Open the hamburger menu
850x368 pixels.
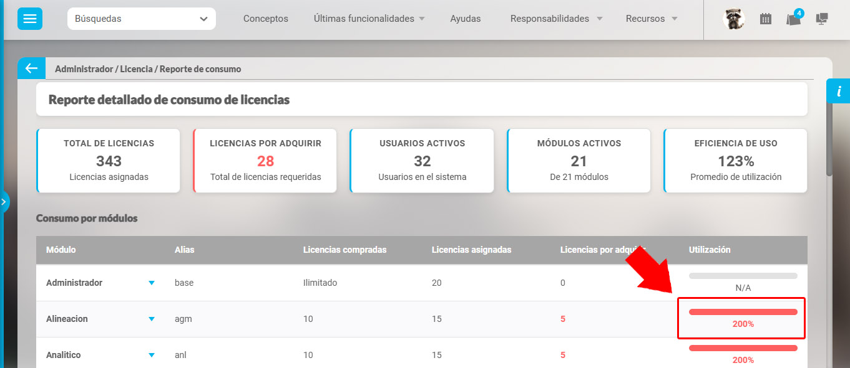[29, 18]
